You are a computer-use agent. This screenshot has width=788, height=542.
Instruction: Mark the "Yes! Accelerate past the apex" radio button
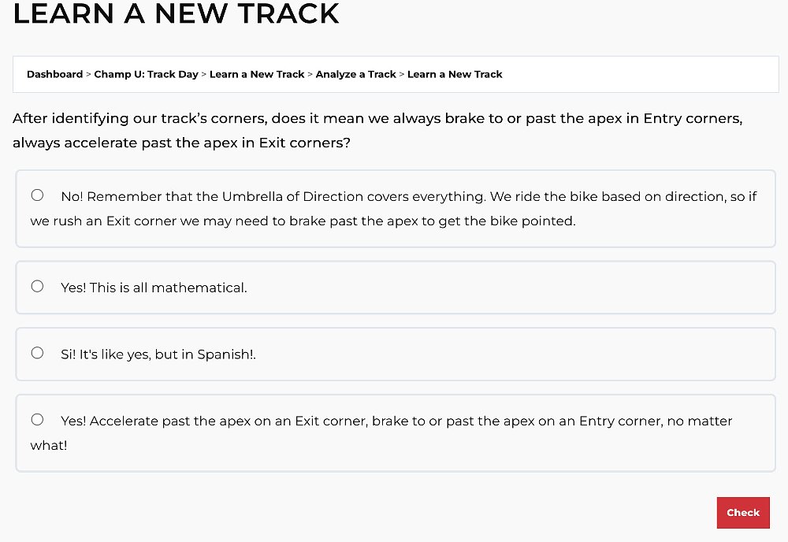[x=37, y=420]
